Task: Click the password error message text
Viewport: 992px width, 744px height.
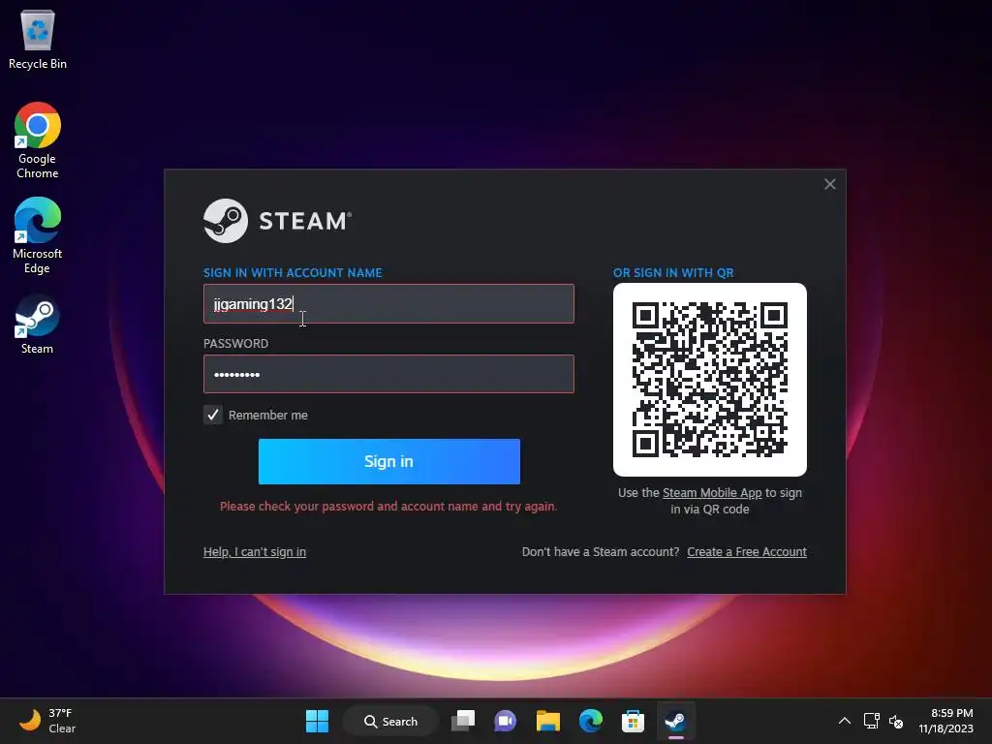Action: 388,506
